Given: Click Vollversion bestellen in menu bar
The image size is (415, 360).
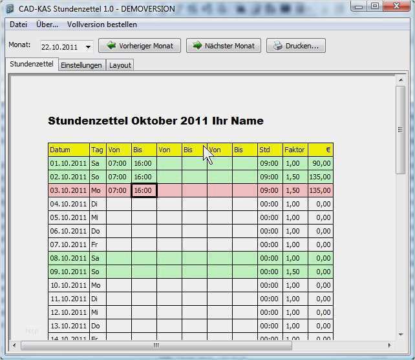Looking at the screenshot, I should click(102, 25).
